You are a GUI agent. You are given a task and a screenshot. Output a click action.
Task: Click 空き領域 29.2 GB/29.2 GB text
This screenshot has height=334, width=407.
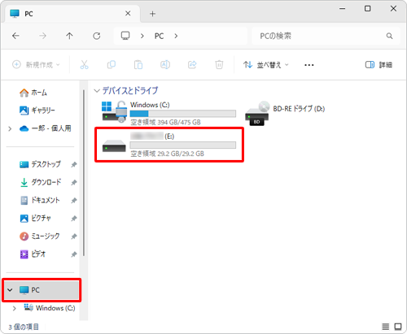tap(167, 154)
